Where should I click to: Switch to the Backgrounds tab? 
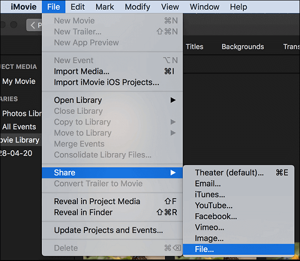(x=242, y=46)
